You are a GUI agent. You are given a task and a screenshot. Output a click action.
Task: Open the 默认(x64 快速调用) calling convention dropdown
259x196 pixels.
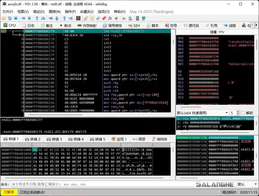pos(202,112)
